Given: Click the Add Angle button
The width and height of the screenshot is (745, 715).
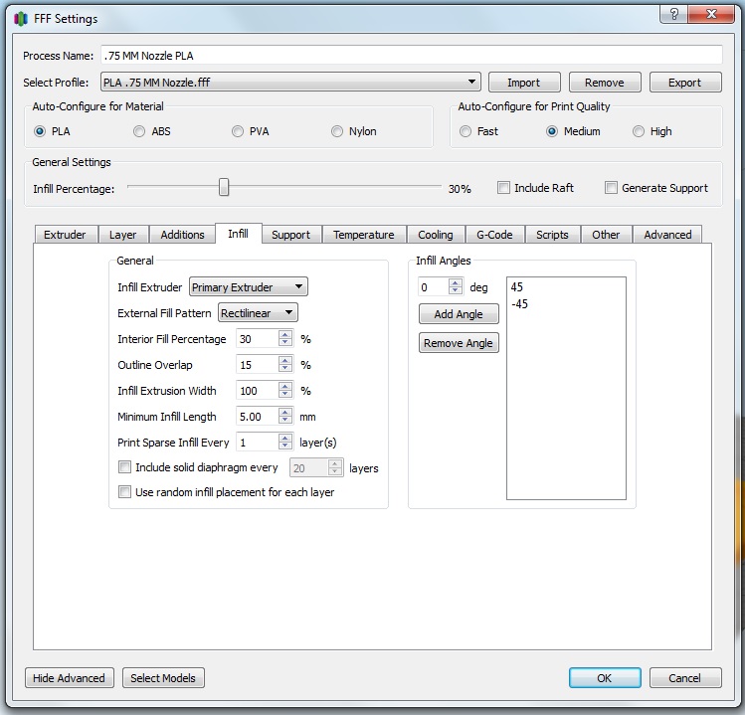Looking at the screenshot, I should pyautogui.click(x=459, y=314).
